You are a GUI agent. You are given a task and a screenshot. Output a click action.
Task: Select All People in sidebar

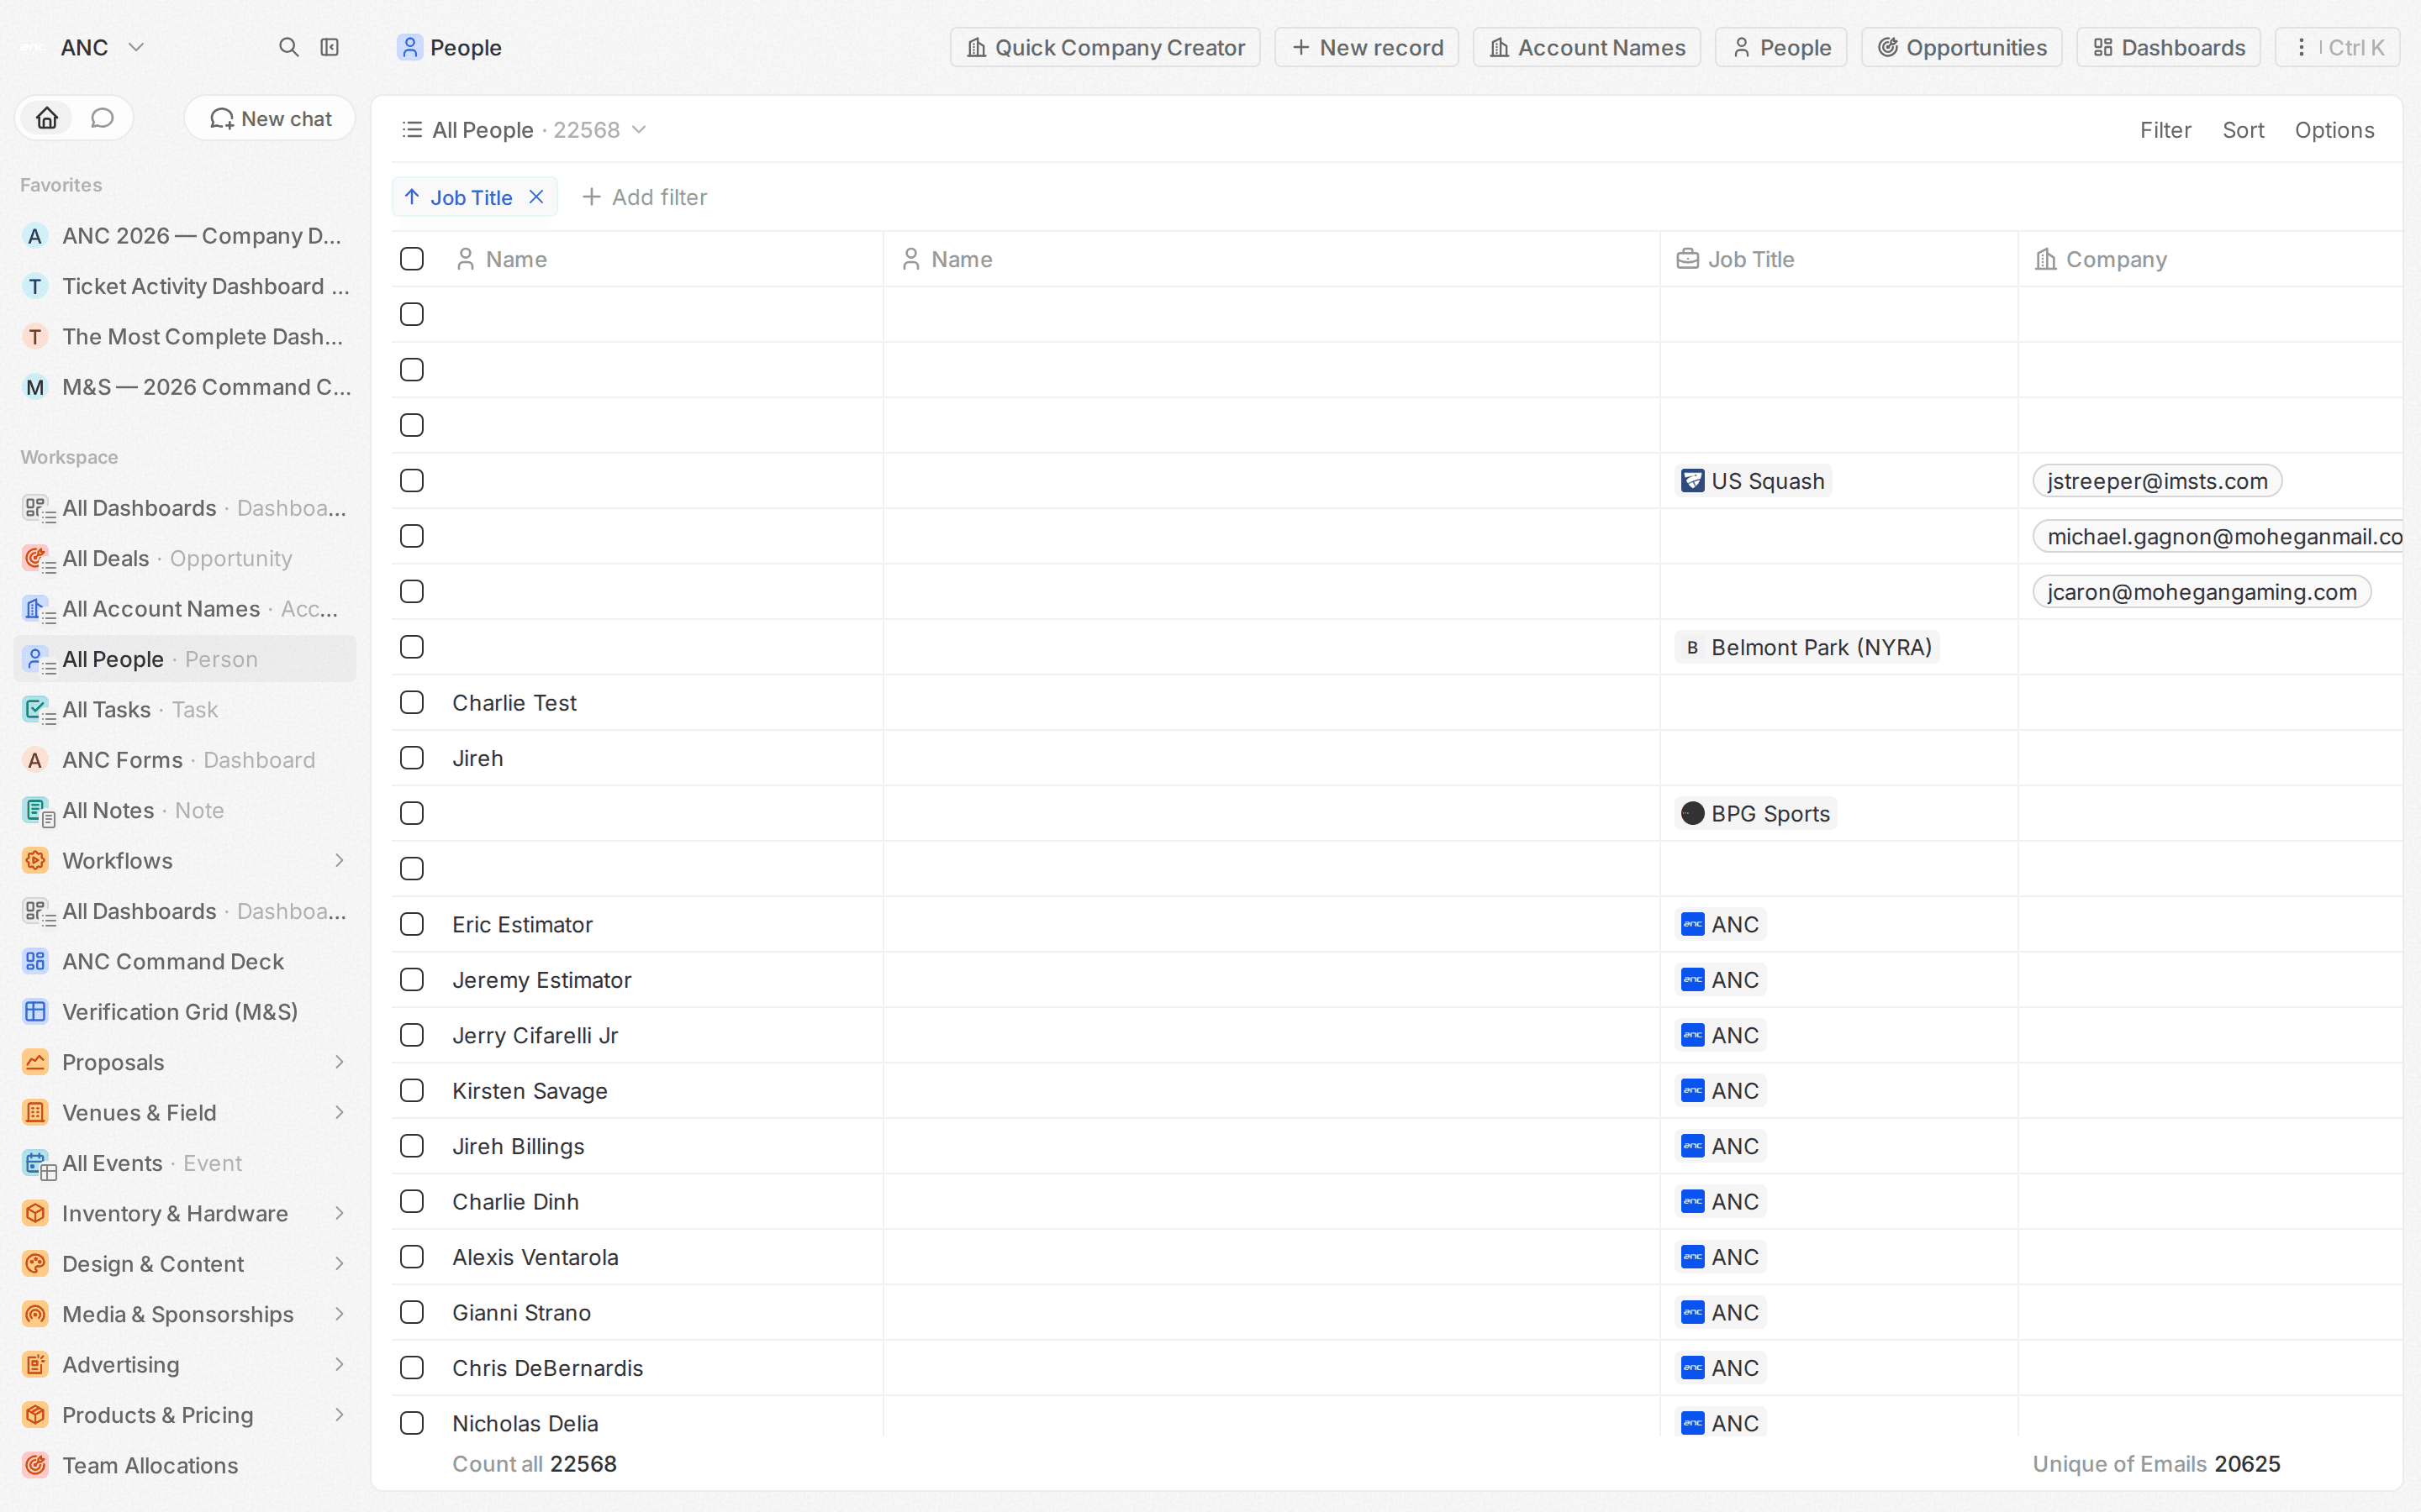pyautogui.click(x=185, y=659)
